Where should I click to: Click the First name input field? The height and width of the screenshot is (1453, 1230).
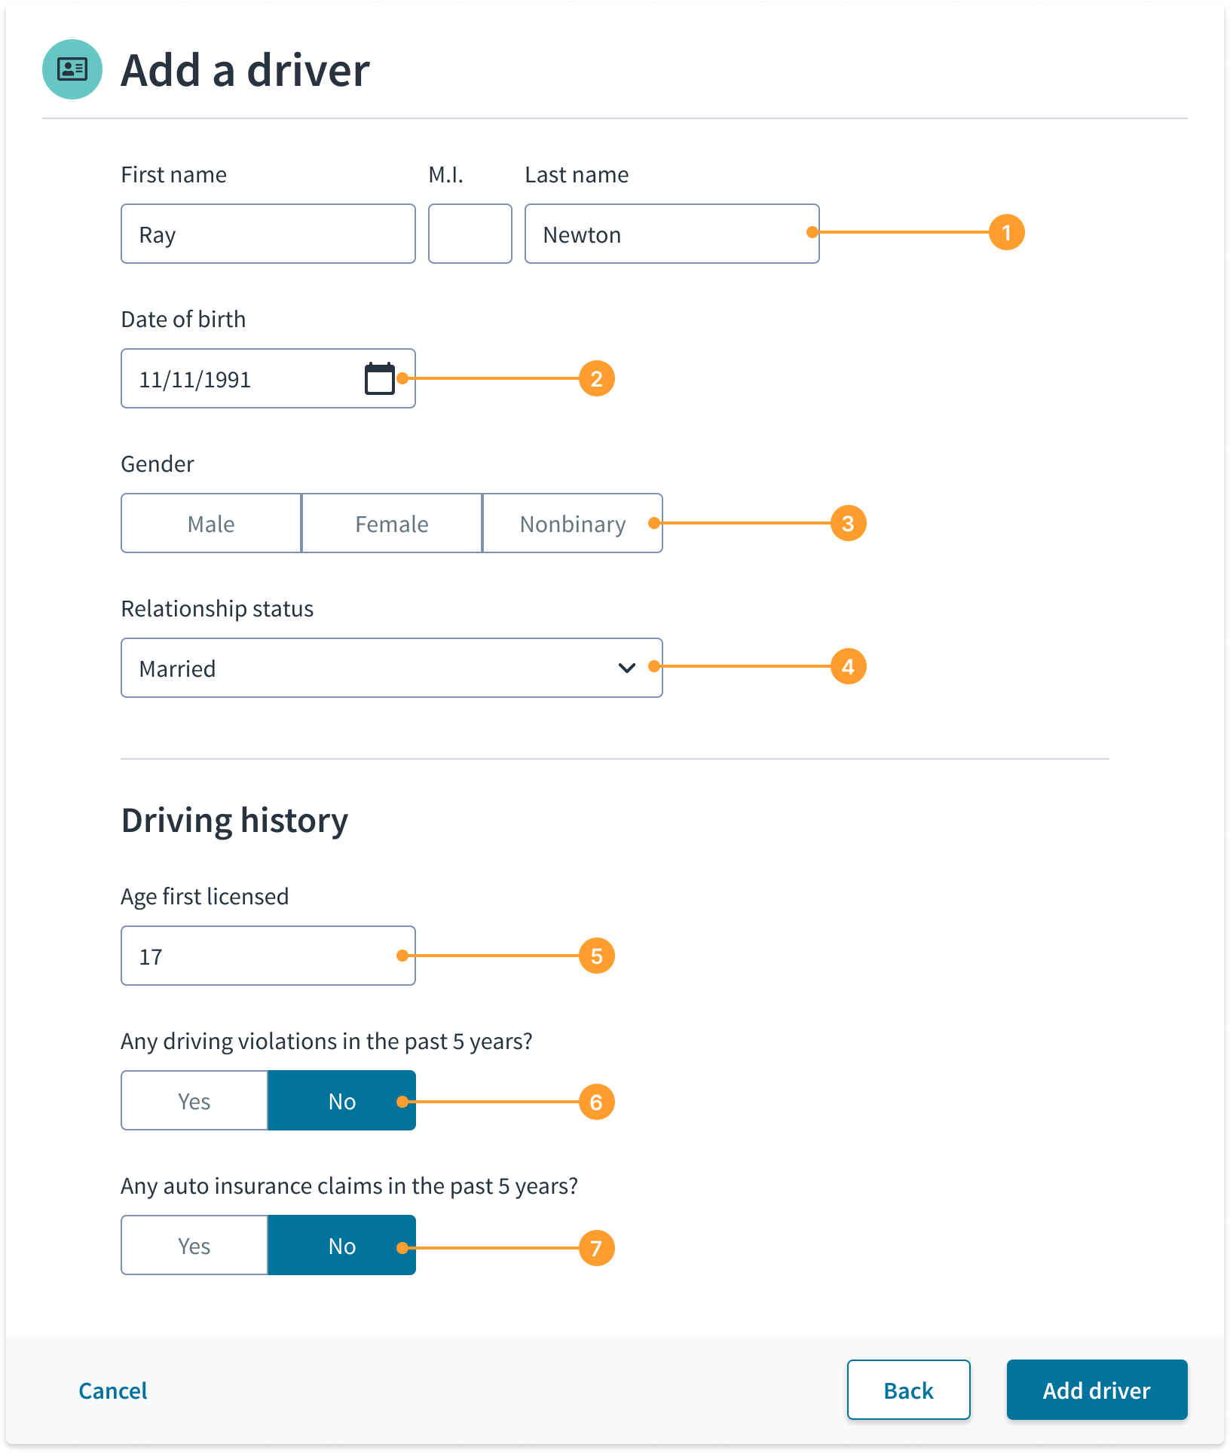268,234
